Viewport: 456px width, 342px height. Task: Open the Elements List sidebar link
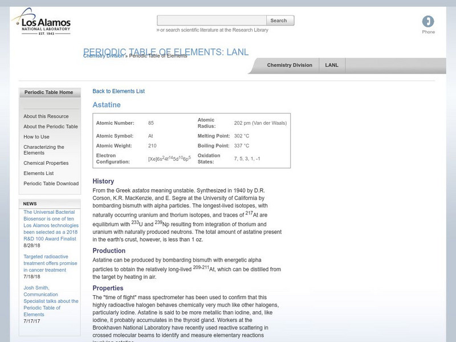[39, 173]
